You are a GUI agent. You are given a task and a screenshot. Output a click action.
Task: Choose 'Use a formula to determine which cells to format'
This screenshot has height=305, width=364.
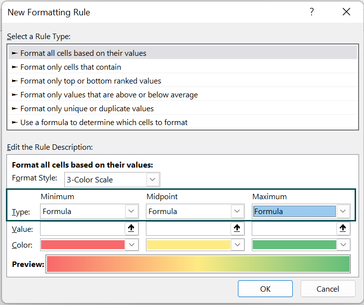(x=182, y=122)
